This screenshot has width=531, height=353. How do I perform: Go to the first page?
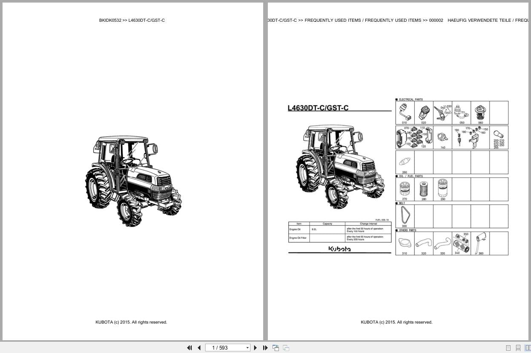pos(189,348)
